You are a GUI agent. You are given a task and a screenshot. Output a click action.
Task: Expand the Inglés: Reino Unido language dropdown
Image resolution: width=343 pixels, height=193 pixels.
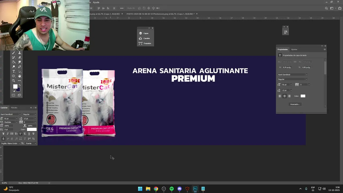coord(19,143)
